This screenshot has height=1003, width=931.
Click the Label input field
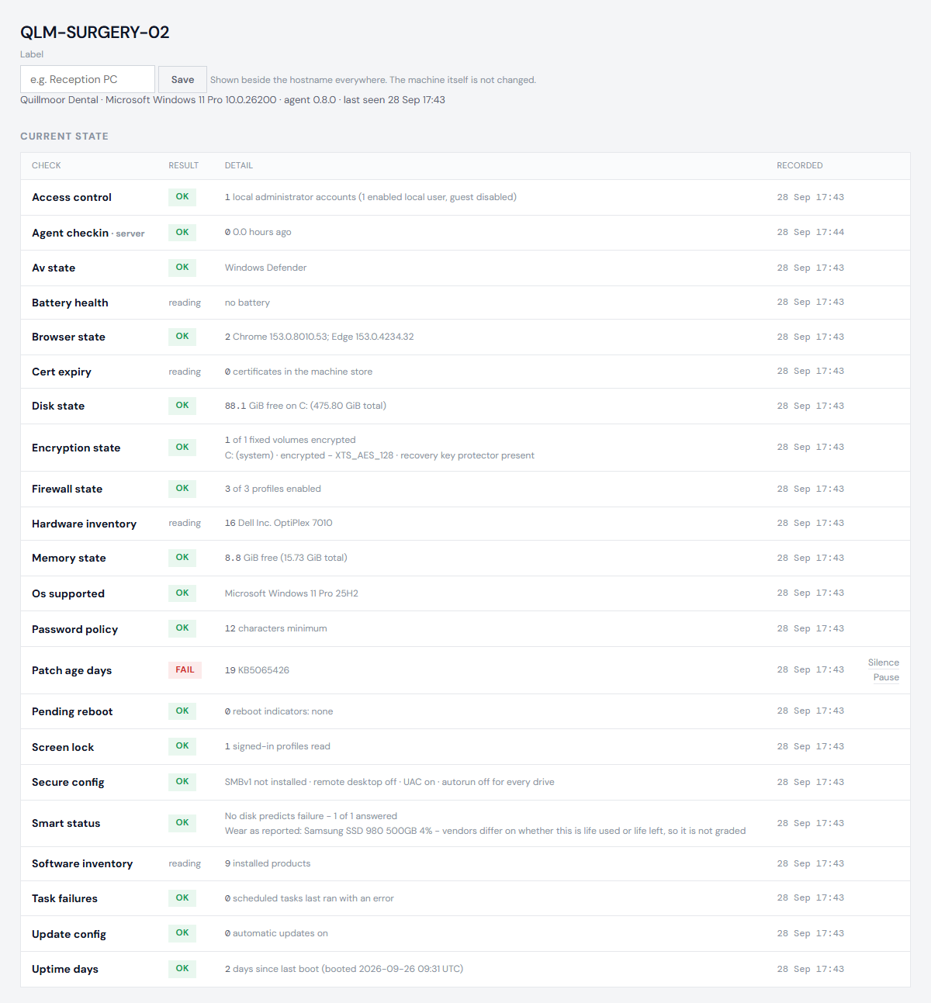point(88,79)
